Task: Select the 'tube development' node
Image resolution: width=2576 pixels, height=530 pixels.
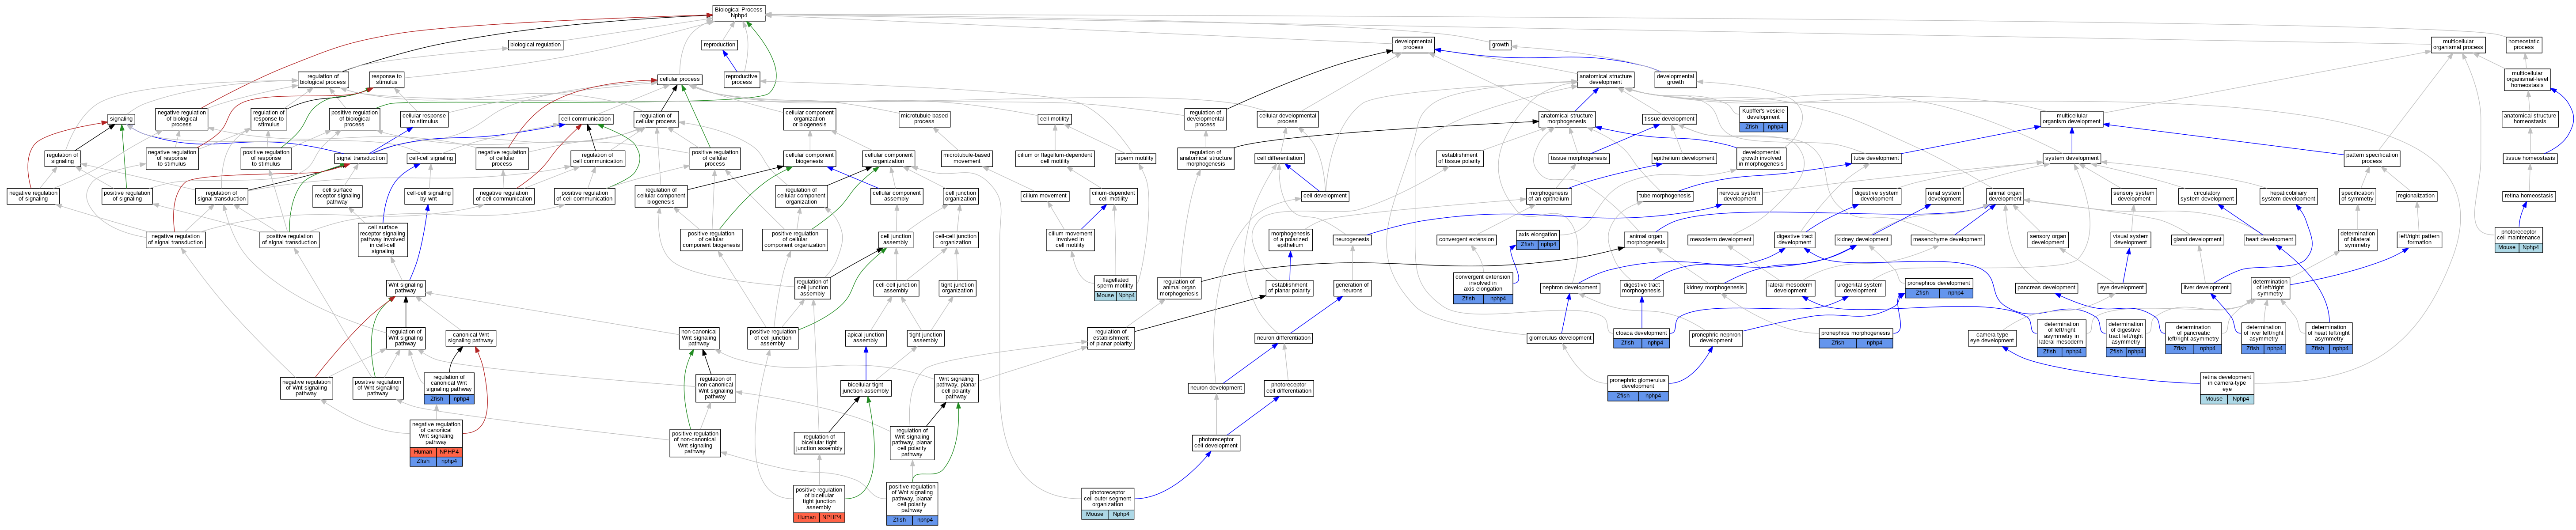Action: tap(1876, 158)
